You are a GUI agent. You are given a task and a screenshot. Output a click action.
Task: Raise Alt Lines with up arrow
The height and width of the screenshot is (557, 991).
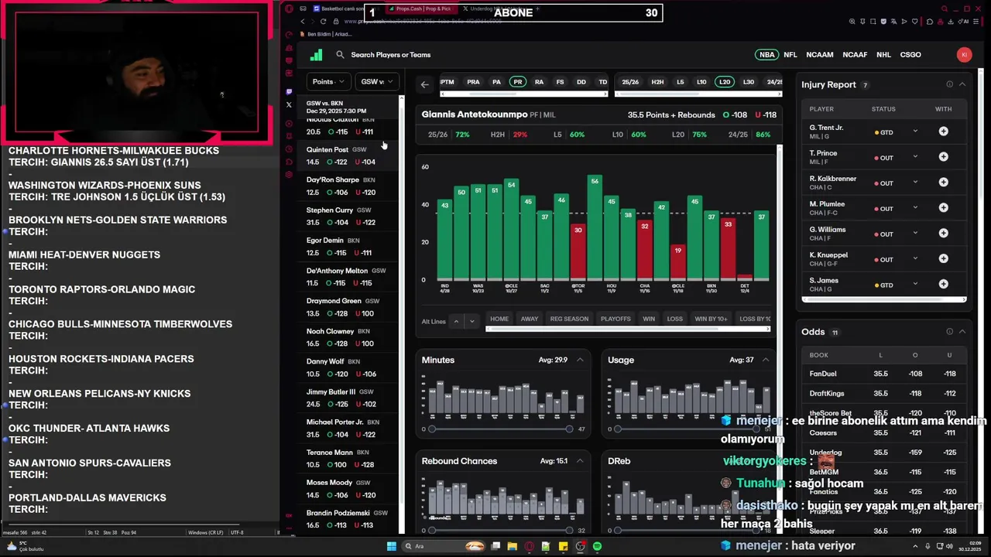coord(456,320)
